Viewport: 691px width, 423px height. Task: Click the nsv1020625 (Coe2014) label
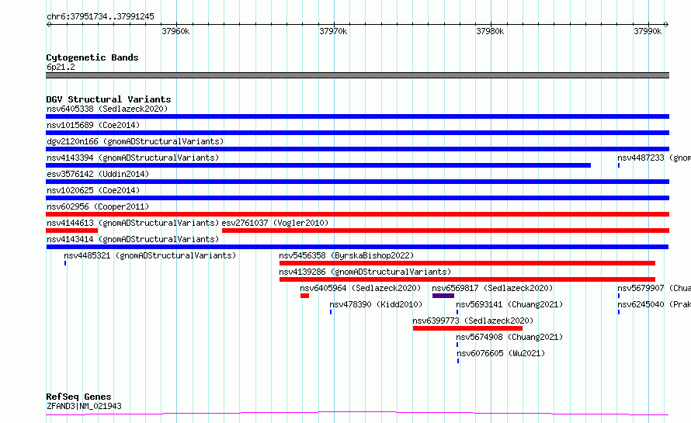coord(93,190)
